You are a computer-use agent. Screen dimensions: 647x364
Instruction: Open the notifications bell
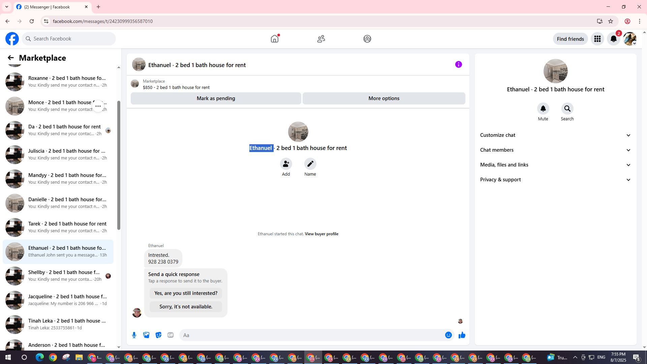(614, 39)
